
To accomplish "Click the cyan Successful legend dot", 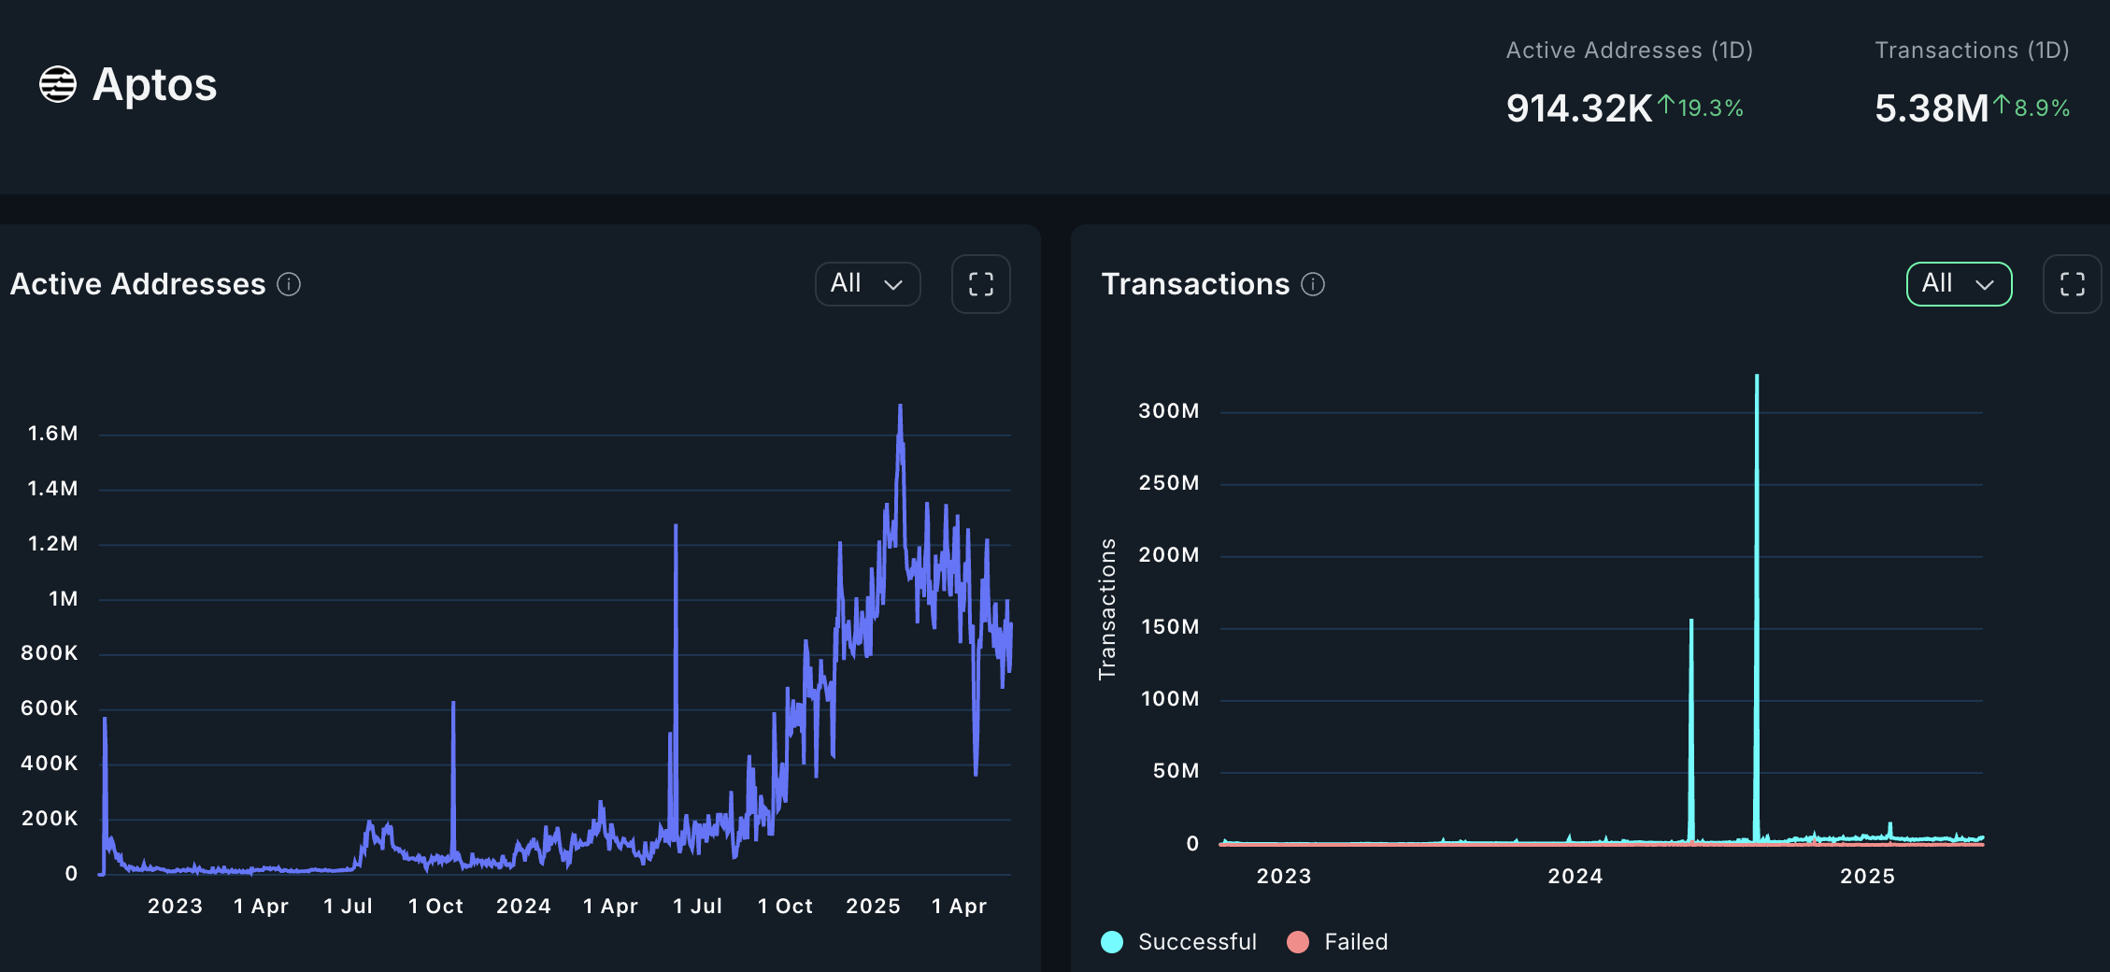I will 1112,942.
